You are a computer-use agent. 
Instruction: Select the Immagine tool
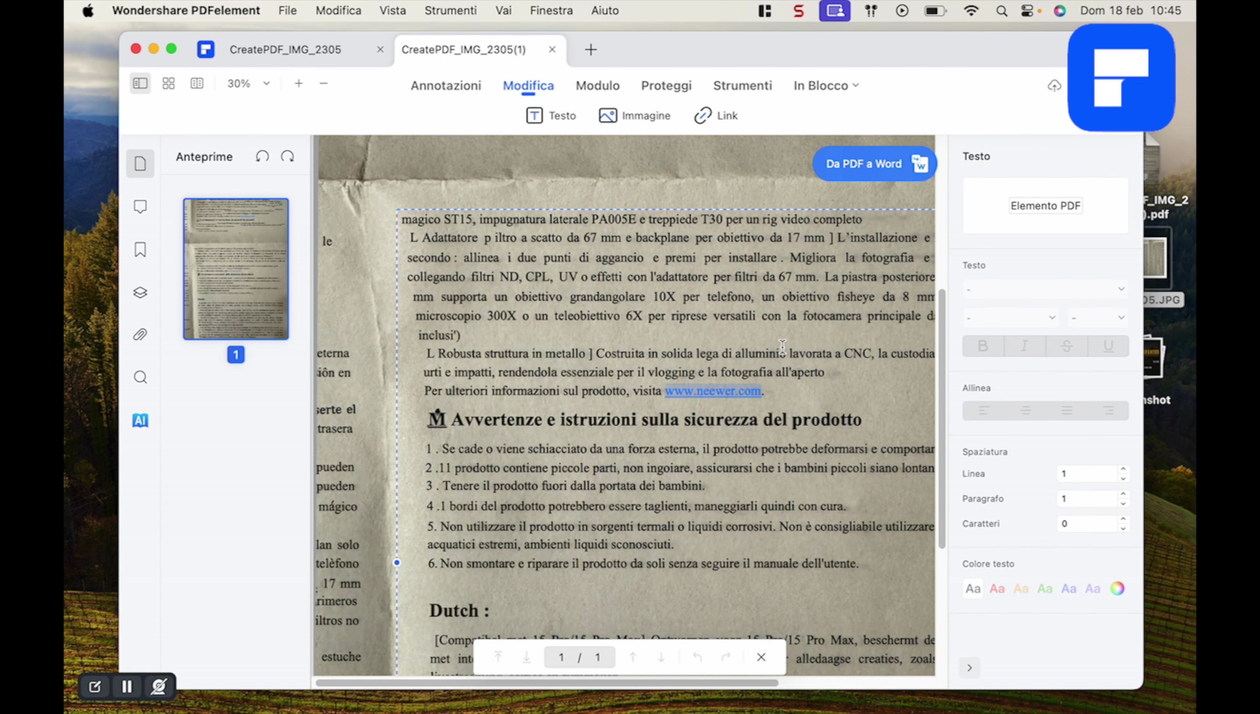(x=635, y=116)
